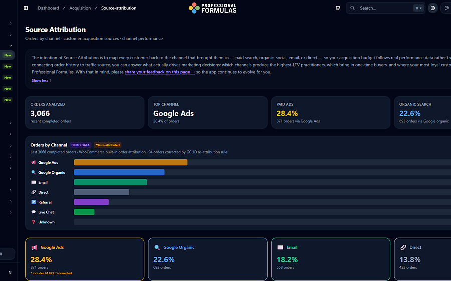The height and width of the screenshot is (281, 451).
Task: Click the 13.8% value in Direct card
Action: click(410, 260)
